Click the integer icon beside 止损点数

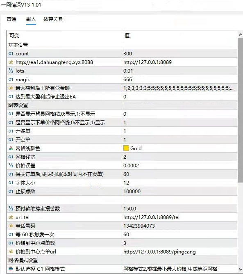(11, 191)
